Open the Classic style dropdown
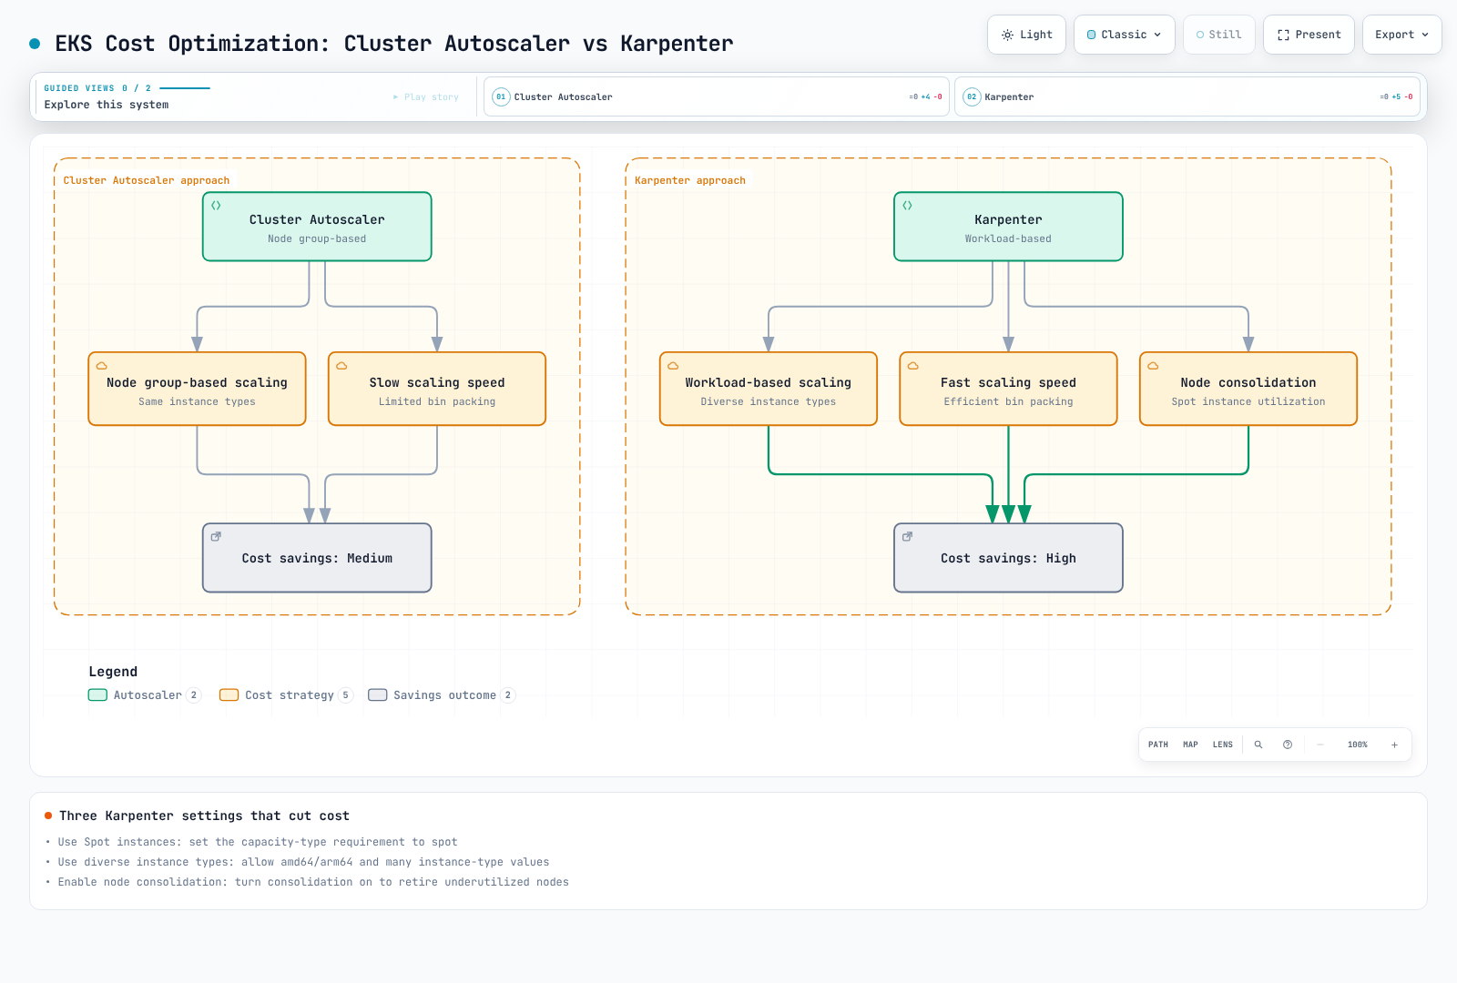Image resolution: width=1457 pixels, height=983 pixels. (x=1125, y=35)
